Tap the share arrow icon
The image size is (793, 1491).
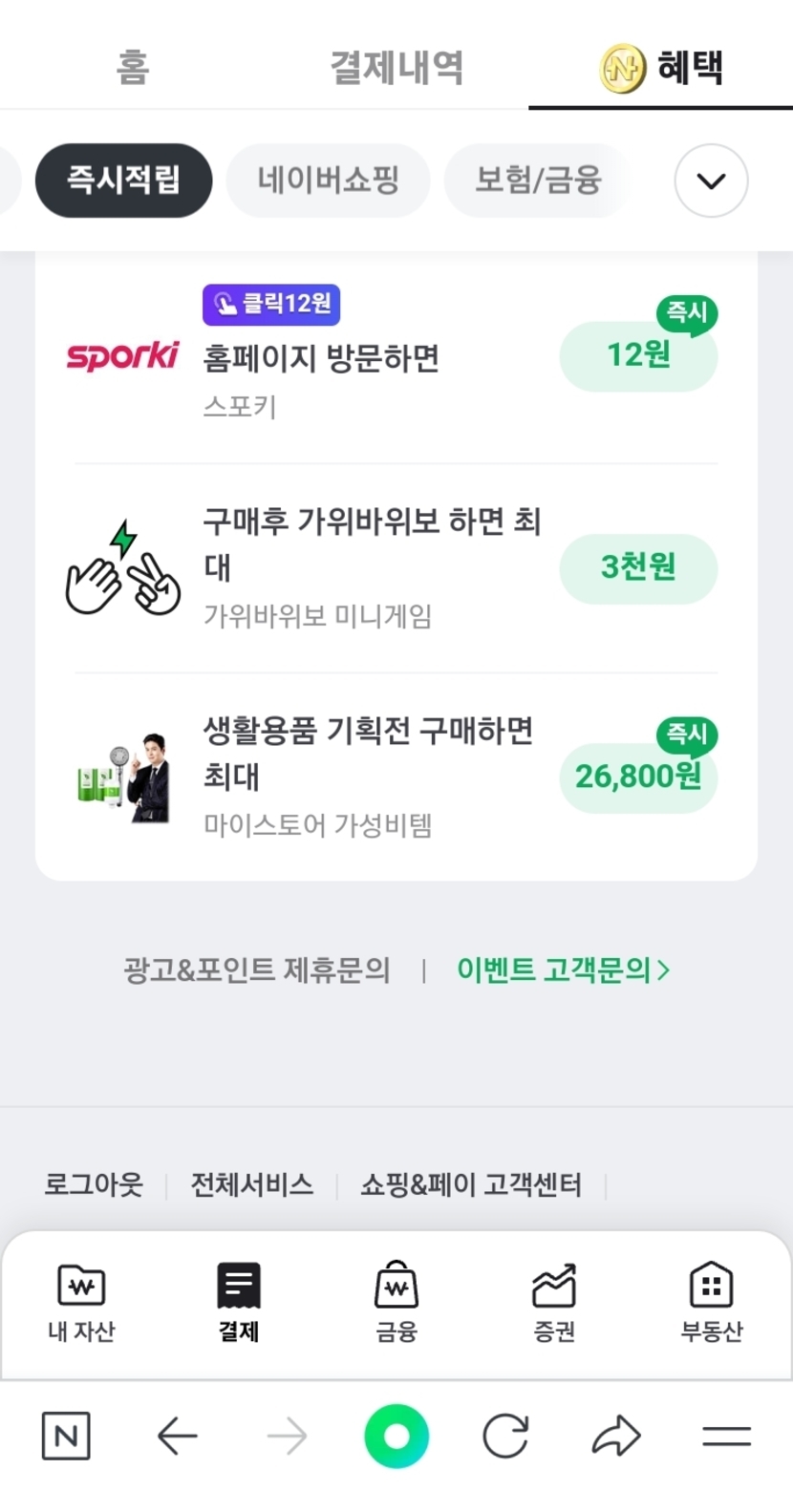pyautogui.click(x=616, y=1436)
